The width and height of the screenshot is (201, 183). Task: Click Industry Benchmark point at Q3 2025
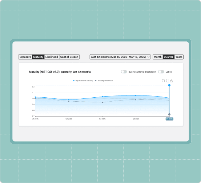[102, 102]
